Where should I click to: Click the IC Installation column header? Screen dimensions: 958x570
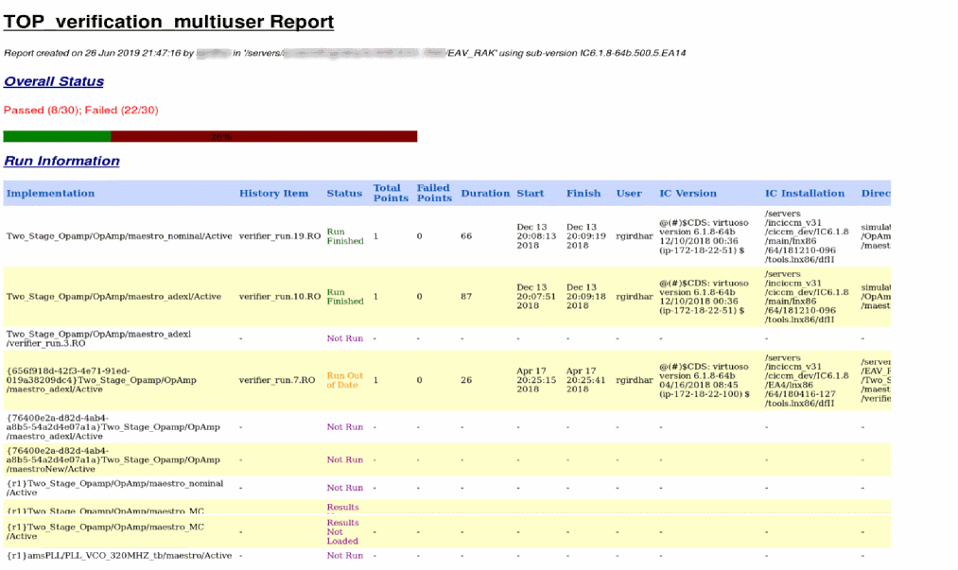click(x=805, y=193)
